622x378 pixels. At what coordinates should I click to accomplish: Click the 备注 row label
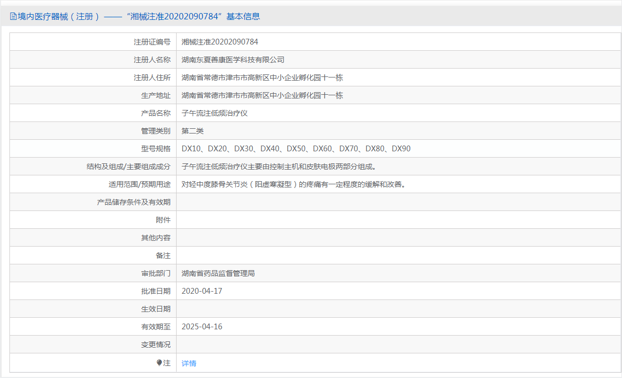click(163, 255)
